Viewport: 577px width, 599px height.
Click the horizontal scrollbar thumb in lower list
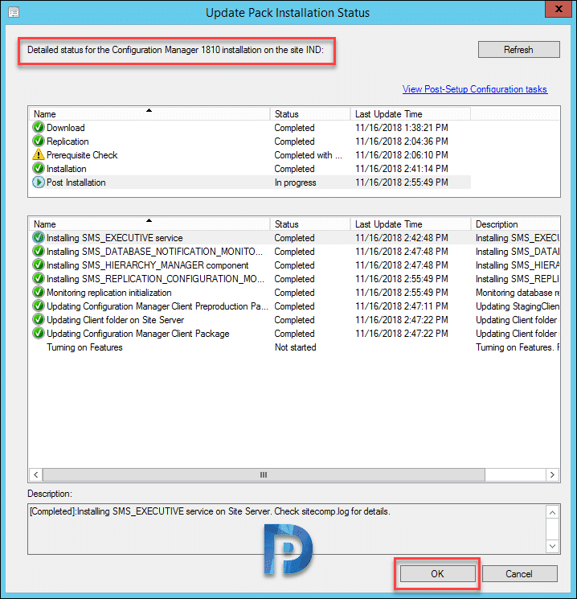(x=264, y=475)
